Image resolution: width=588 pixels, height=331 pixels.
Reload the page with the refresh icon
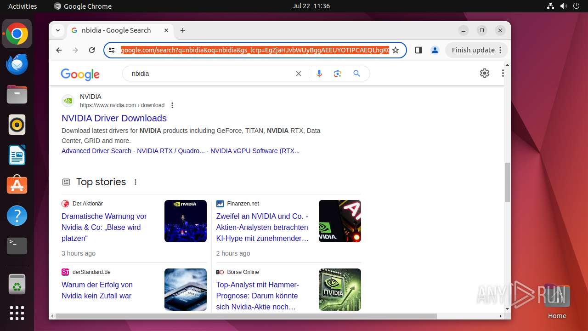92,50
